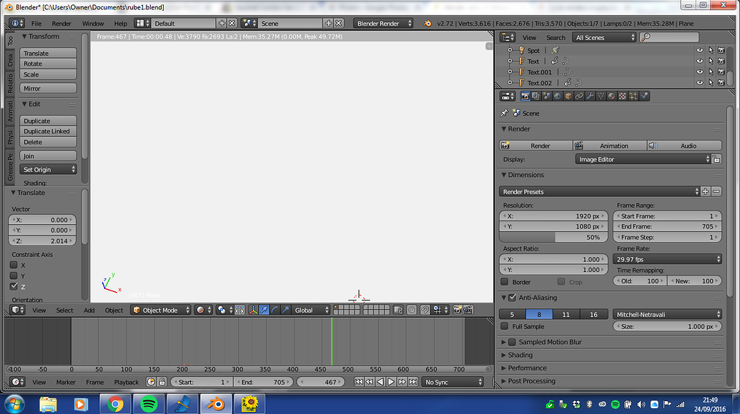Click the OpenGL render animation clapper icon

pos(468,310)
